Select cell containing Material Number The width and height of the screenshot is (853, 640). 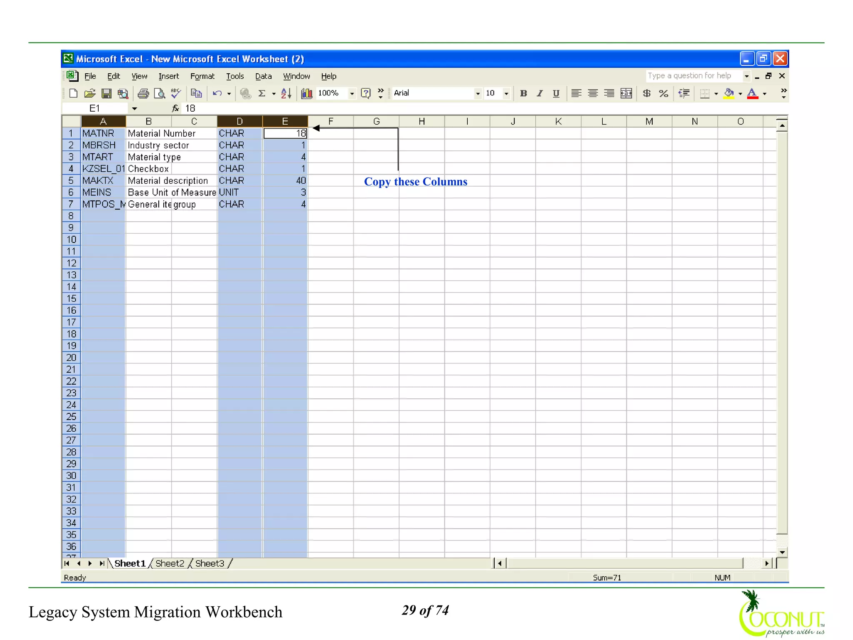pyautogui.click(x=149, y=133)
